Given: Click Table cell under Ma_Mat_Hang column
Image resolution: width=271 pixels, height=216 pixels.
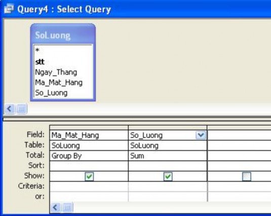Looking at the screenshot, I should point(89,146).
